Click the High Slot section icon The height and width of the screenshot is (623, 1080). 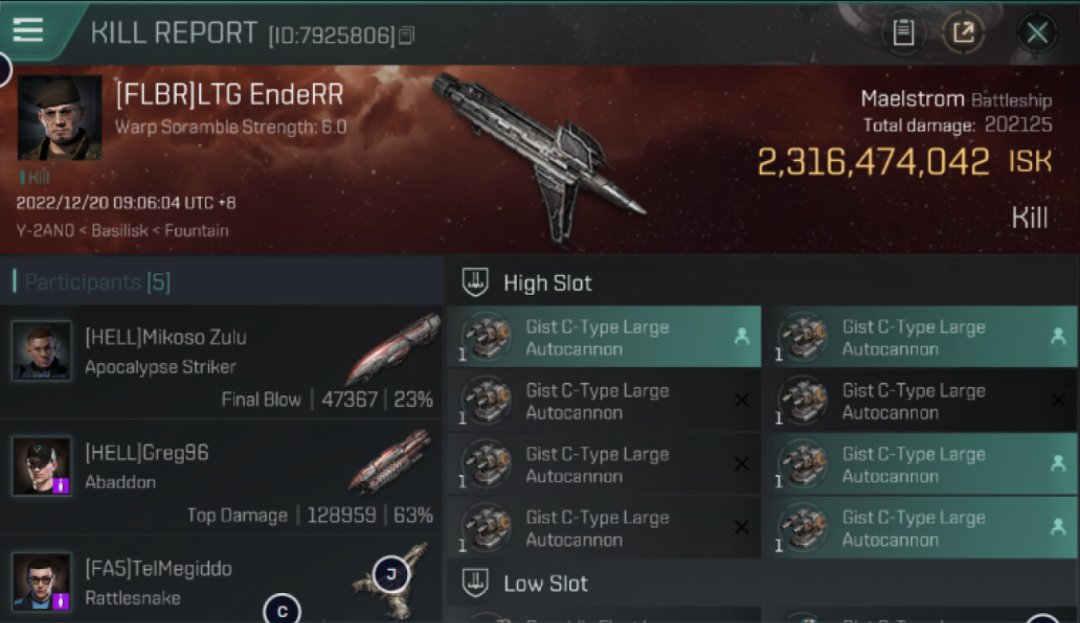pyautogui.click(x=475, y=282)
